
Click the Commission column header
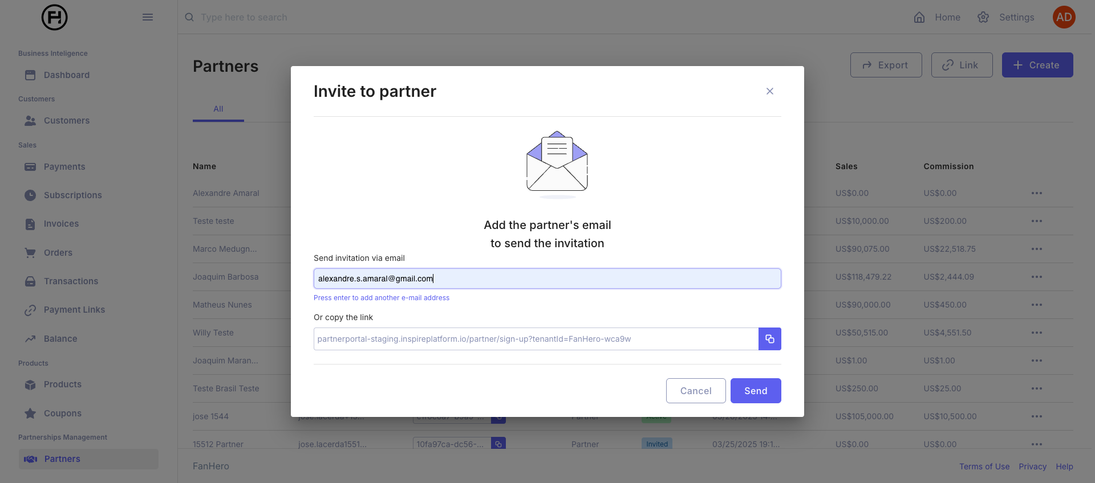tap(948, 166)
